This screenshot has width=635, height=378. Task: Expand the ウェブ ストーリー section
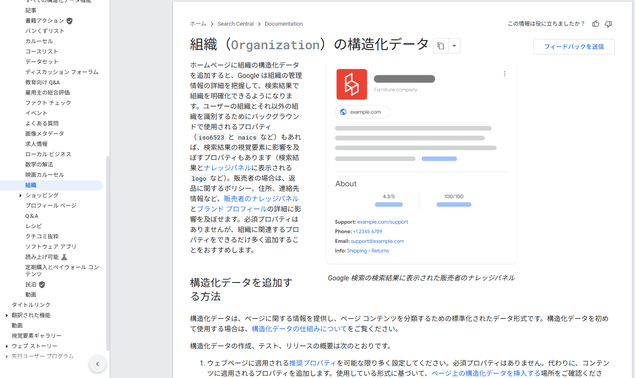6,346
